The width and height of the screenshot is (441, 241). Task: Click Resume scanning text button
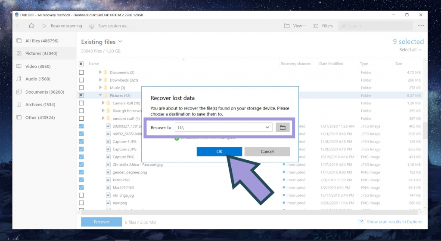[x=66, y=26]
